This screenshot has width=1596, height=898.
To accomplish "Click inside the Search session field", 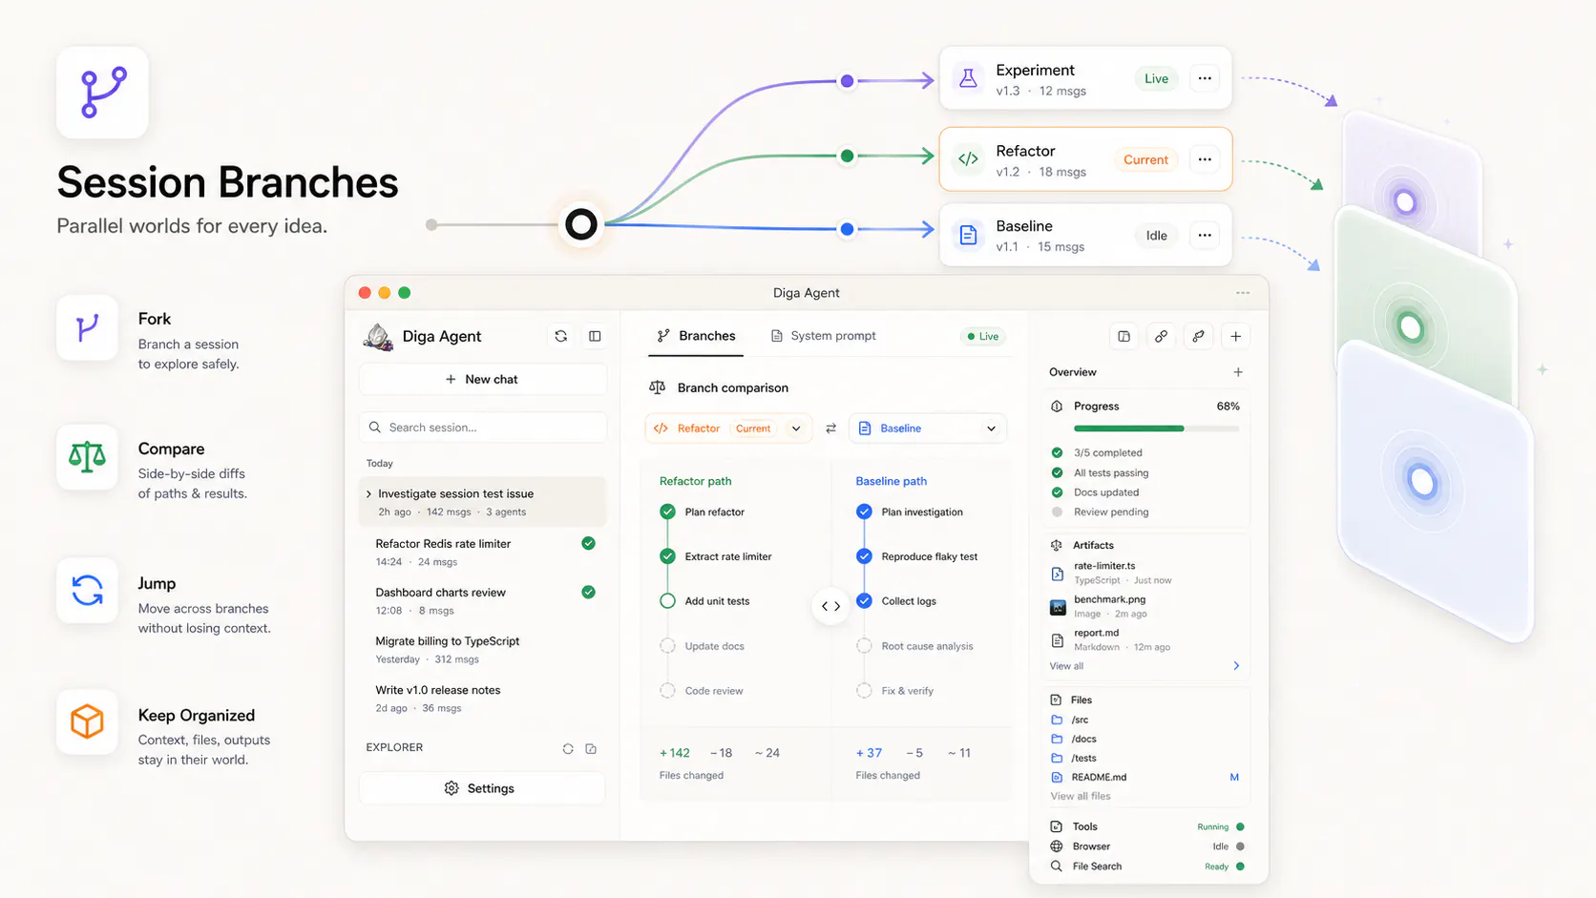I will [x=483, y=428].
